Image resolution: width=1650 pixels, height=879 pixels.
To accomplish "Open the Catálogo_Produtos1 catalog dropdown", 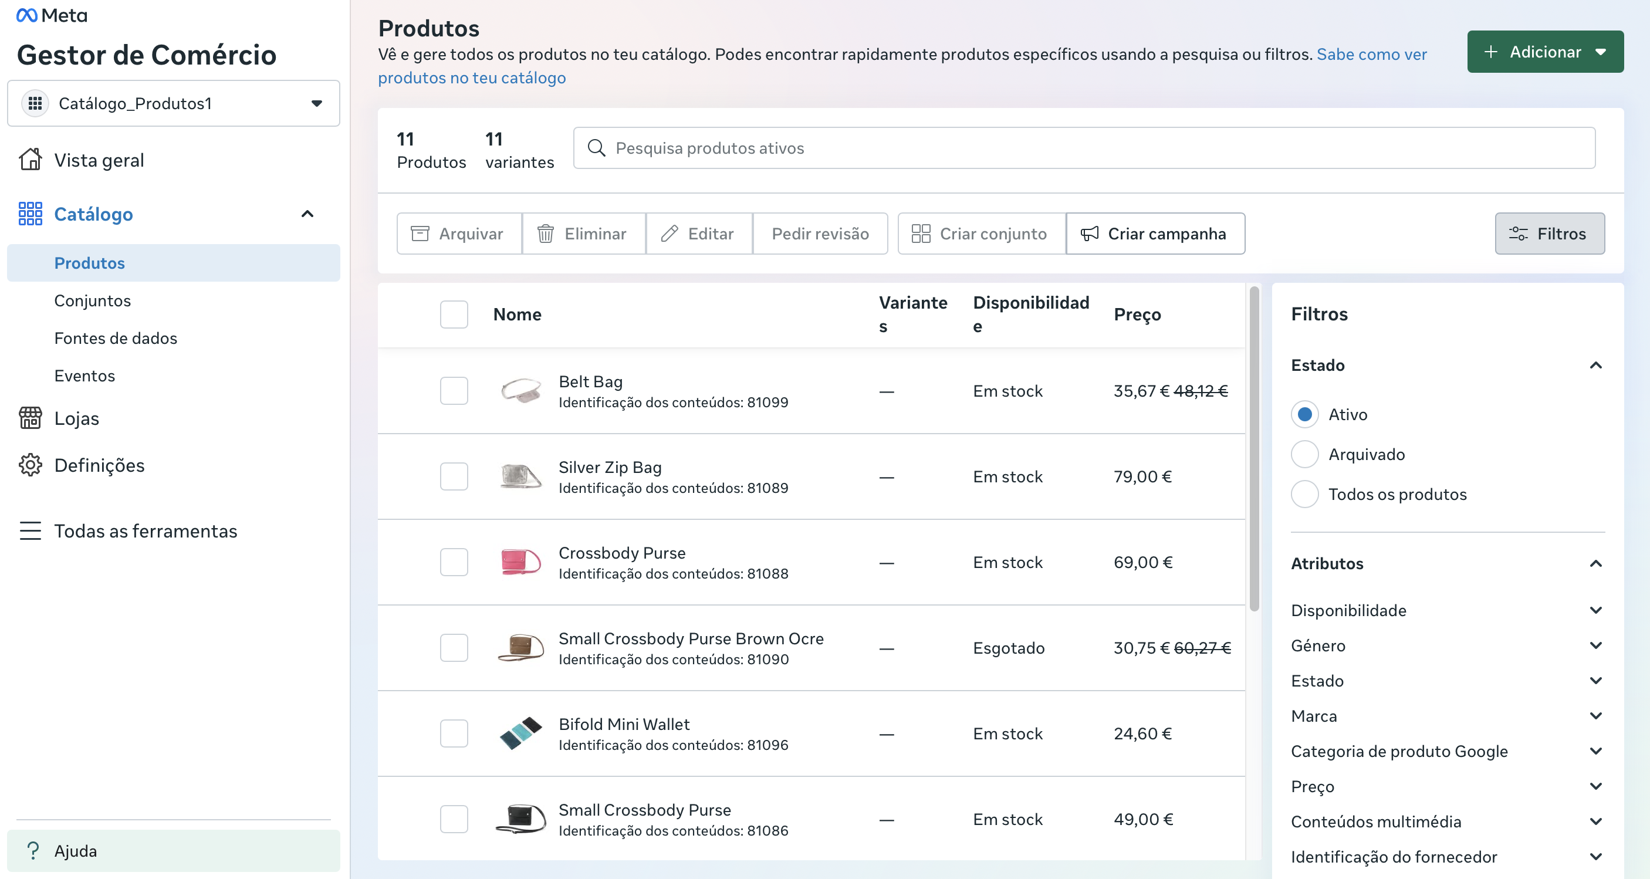I will click(x=174, y=103).
